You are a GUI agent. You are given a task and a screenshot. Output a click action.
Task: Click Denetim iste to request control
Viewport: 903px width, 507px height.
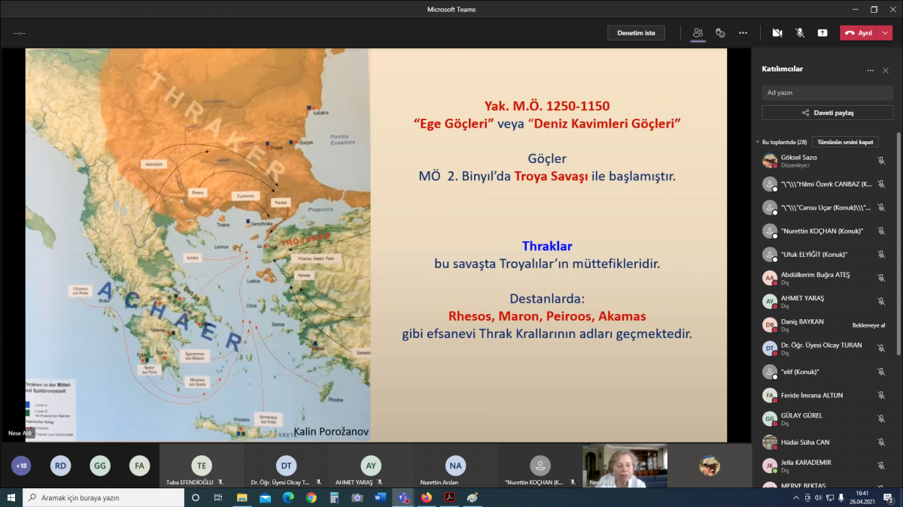tap(636, 33)
